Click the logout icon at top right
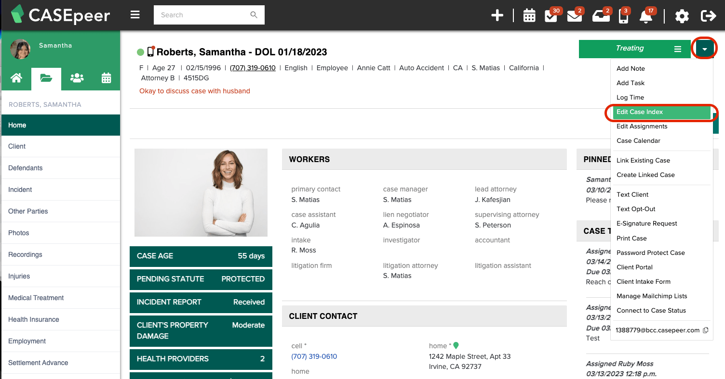 click(x=709, y=15)
